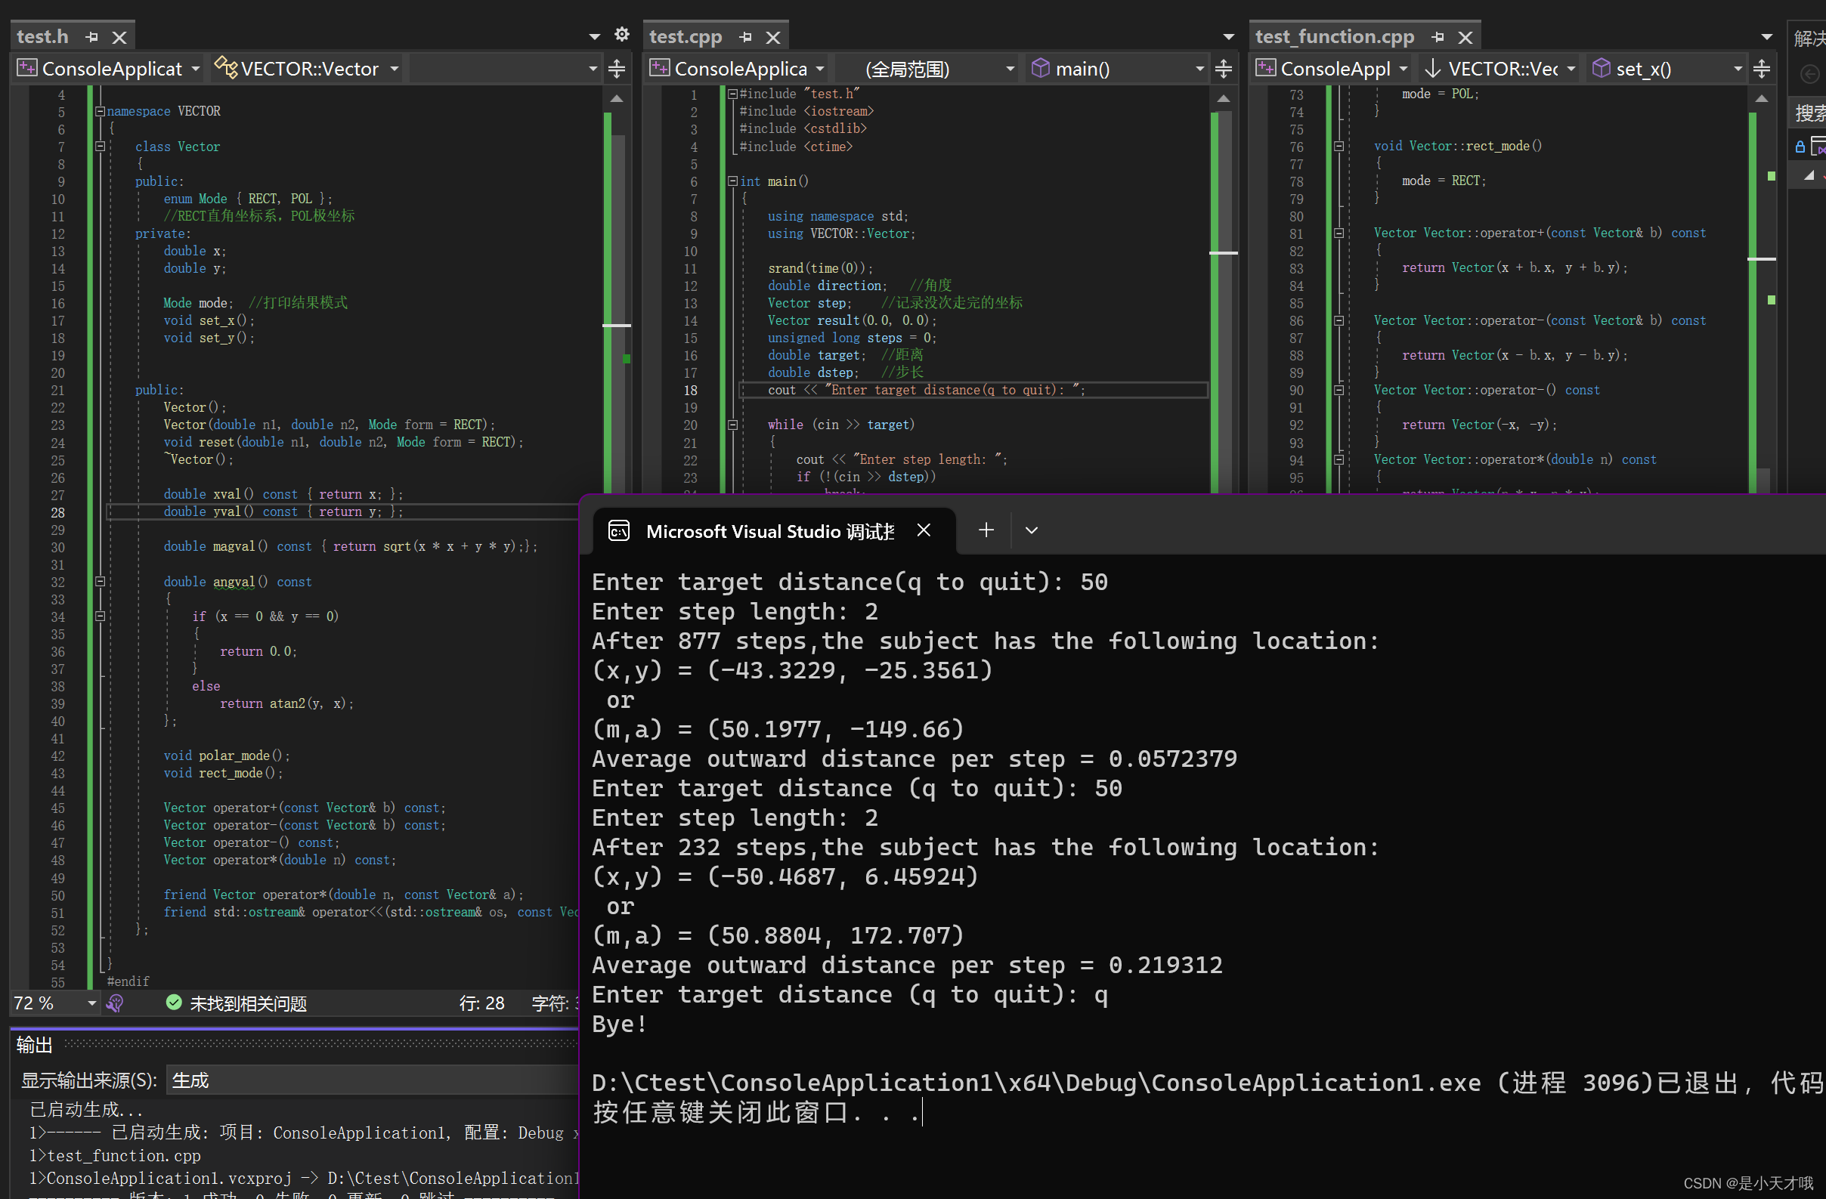The image size is (1826, 1199).
Task: Click the plus button to open a new terminal
Action: pyautogui.click(x=985, y=530)
